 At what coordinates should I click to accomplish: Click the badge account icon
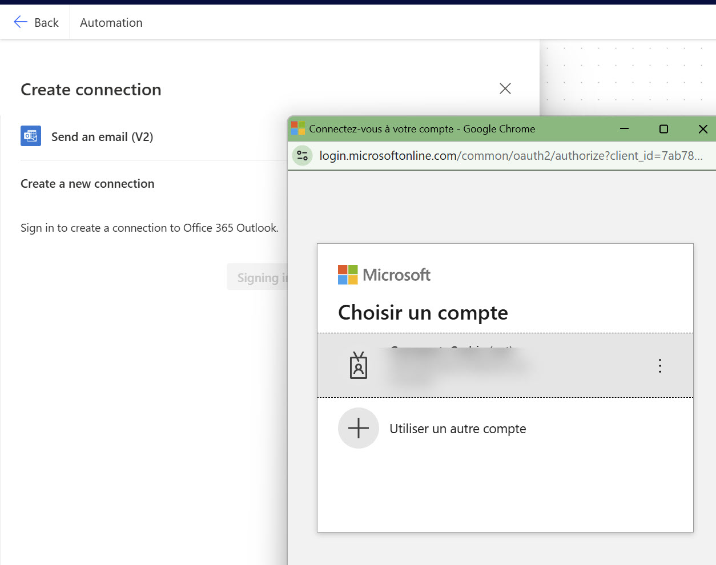tap(359, 365)
